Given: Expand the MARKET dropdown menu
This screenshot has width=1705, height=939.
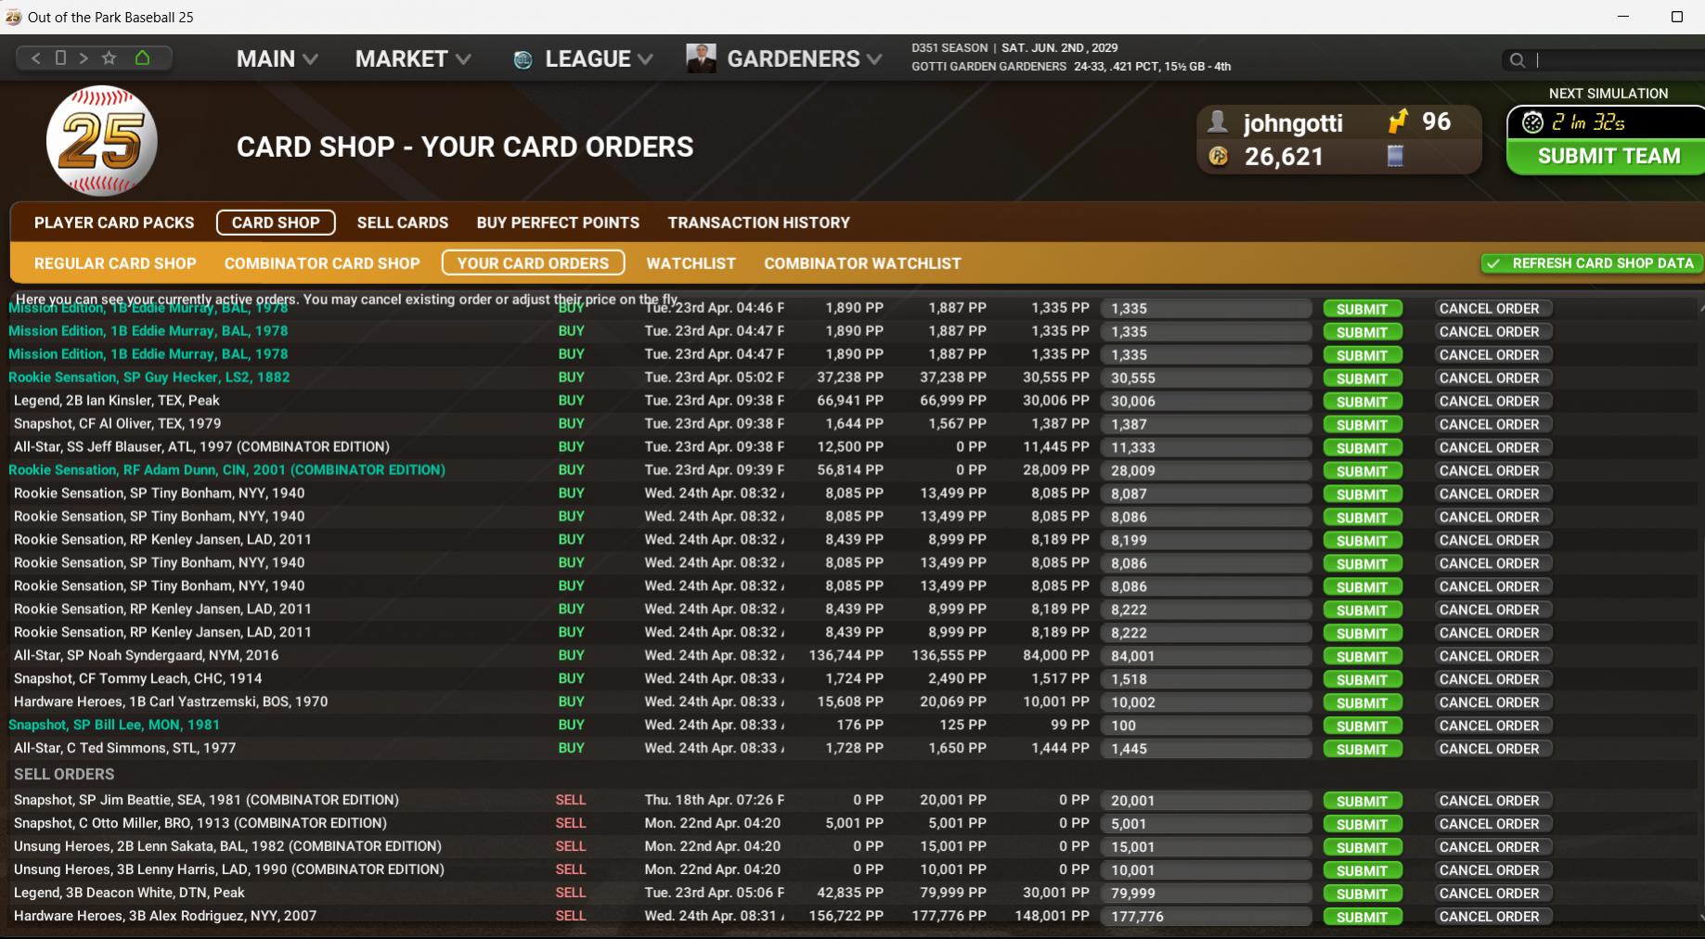Looking at the screenshot, I should coord(413,59).
